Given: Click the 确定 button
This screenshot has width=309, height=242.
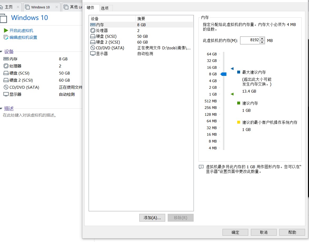Looking at the screenshot, I should 235,232.
